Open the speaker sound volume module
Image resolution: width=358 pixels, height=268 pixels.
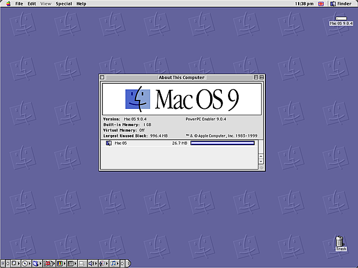[92, 264]
